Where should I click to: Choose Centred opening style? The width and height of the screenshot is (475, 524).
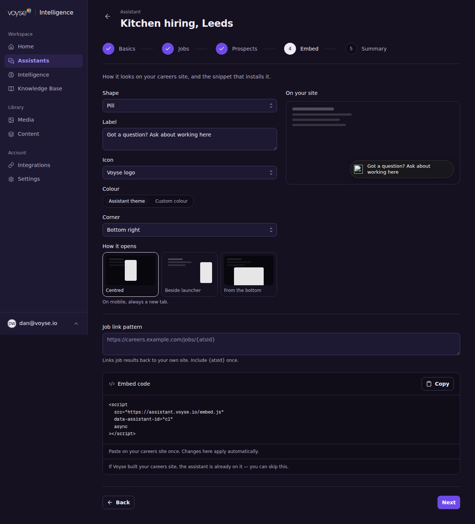point(130,274)
